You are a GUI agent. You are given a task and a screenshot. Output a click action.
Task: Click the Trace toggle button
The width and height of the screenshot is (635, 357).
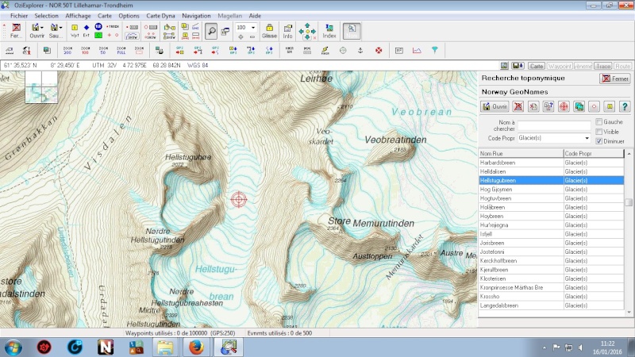click(603, 66)
